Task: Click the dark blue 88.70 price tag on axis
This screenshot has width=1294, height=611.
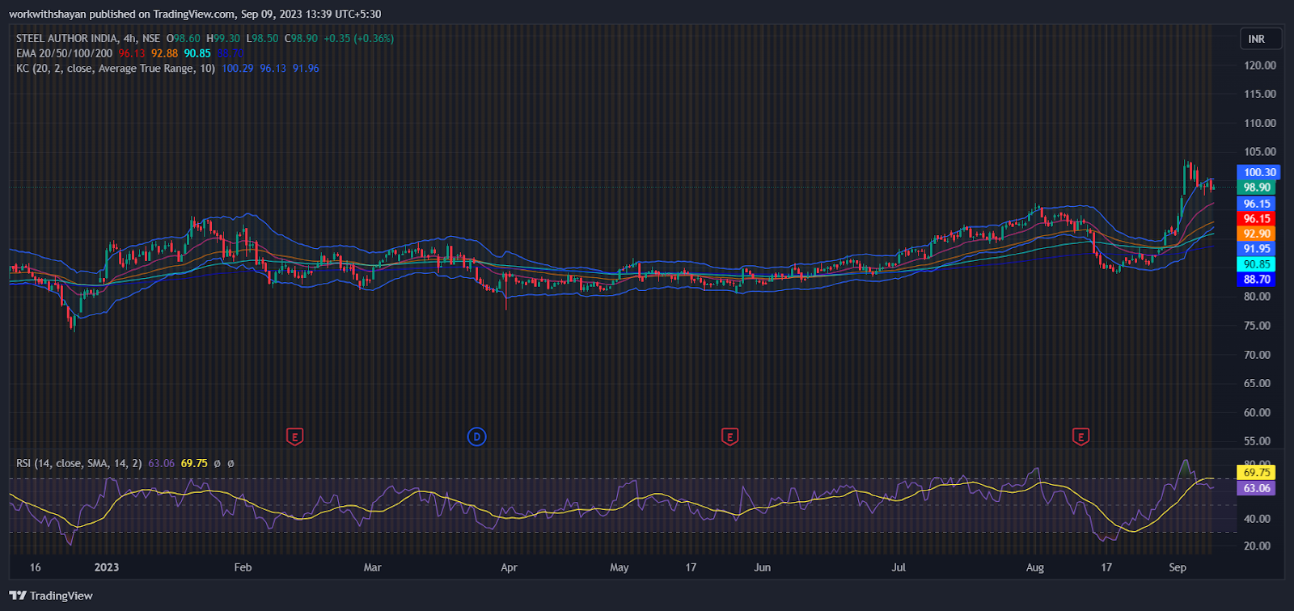Action: point(1257,279)
